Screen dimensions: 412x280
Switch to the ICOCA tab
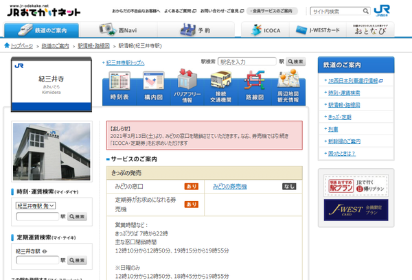point(265,30)
